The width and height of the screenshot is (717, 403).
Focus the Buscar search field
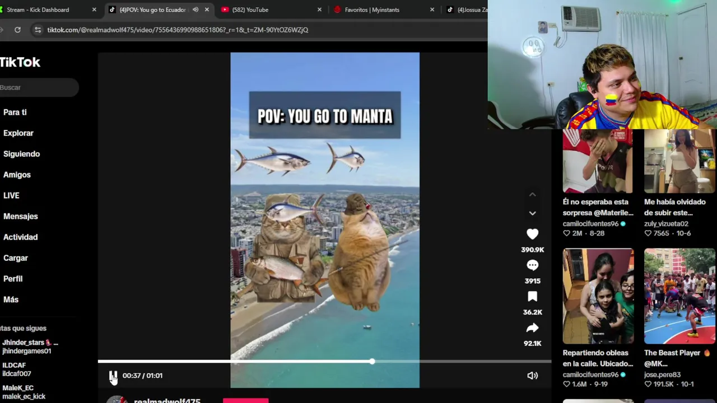tap(39, 87)
